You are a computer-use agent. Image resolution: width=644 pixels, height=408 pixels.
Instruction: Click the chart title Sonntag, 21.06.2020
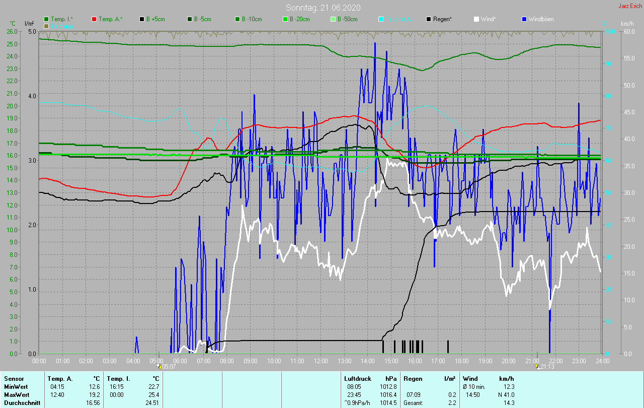pyautogui.click(x=323, y=8)
